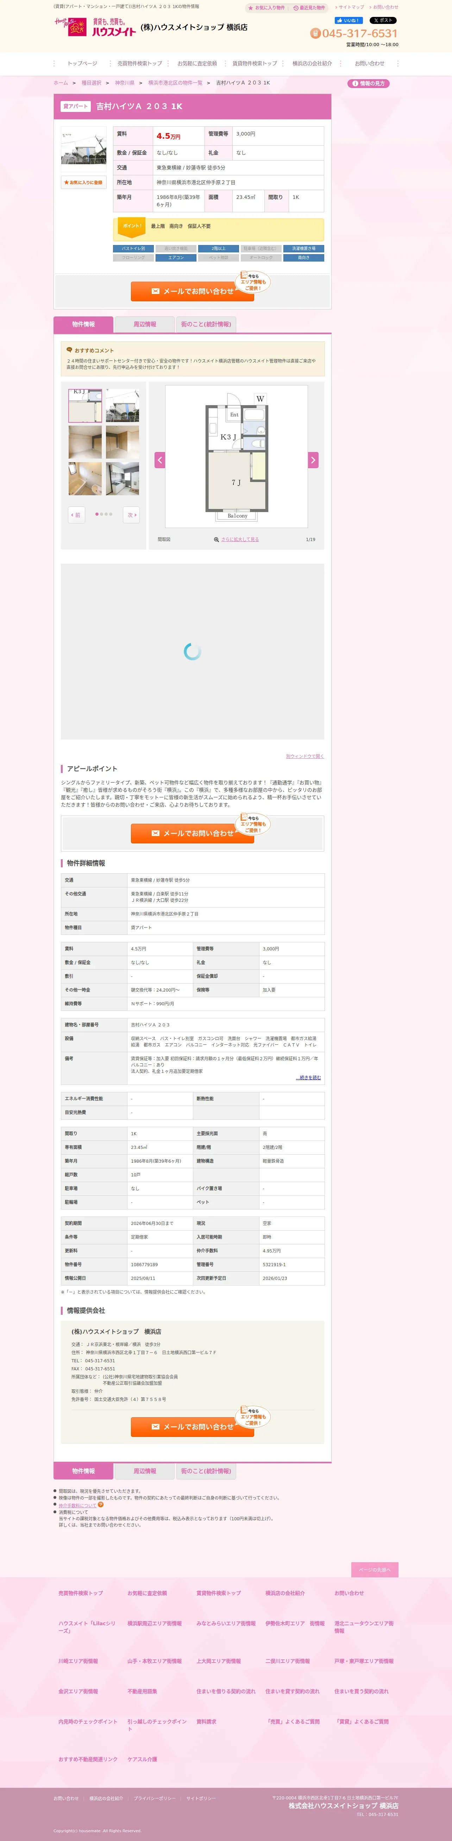
Task: Open footer link 金沢エリア街情報
Action: [78, 1692]
